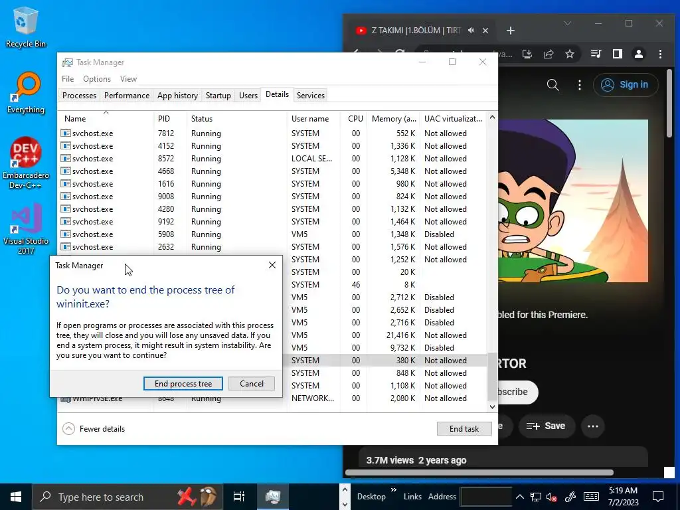Click the Chrome share page icon

(548, 54)
